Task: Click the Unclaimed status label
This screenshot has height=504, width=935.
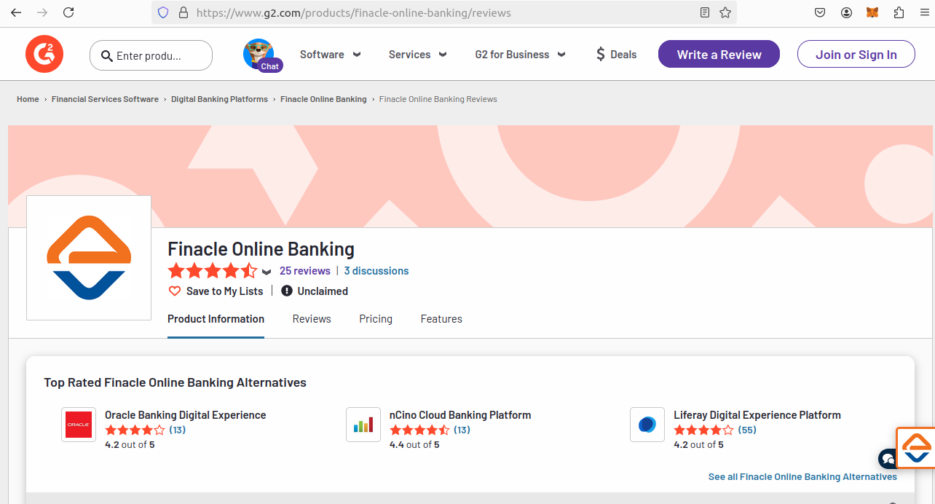Action: tap(323, 291)
